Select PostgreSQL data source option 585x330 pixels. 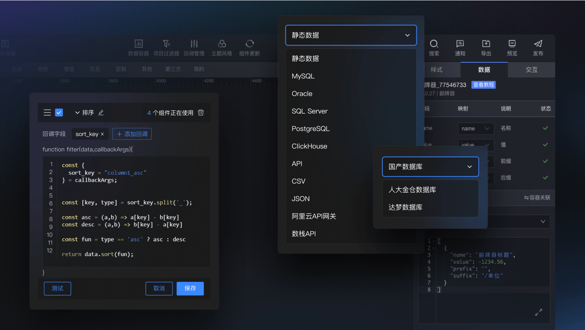[351, 129]
